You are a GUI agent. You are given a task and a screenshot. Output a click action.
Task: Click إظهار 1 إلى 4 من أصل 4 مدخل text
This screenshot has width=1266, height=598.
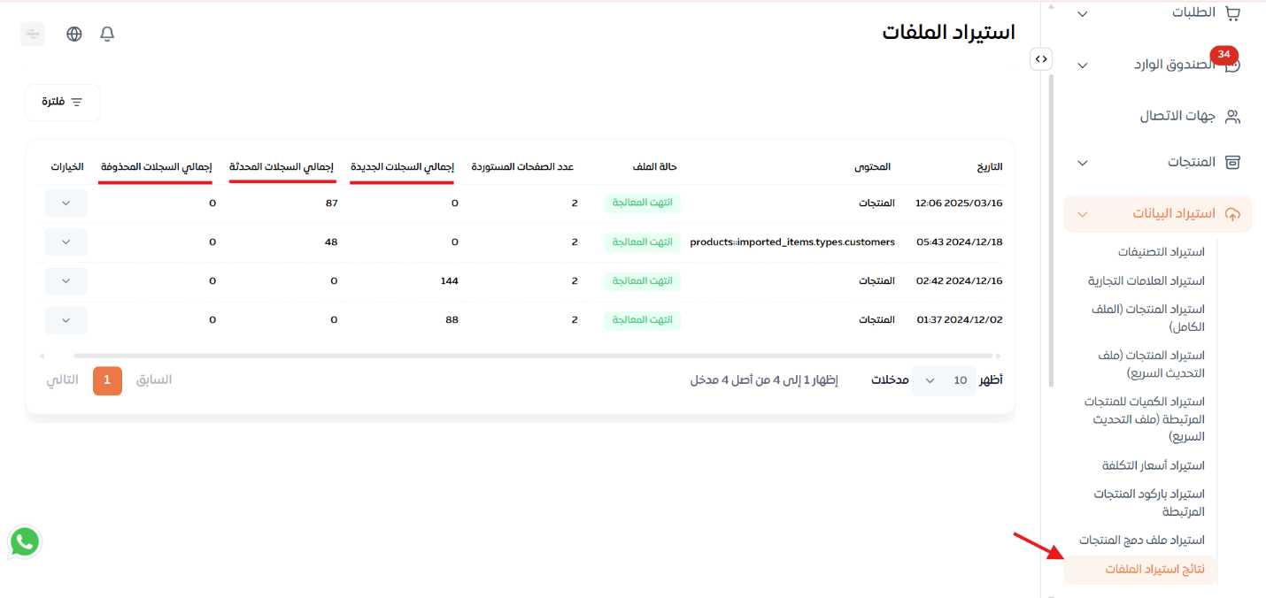(x=764, y=380)
